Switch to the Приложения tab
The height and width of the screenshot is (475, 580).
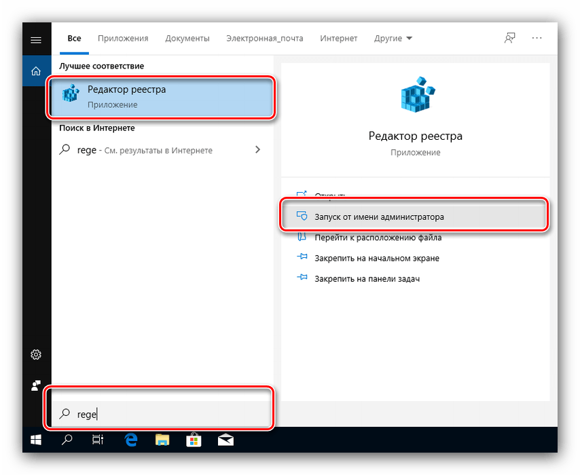tap(122, 39)
